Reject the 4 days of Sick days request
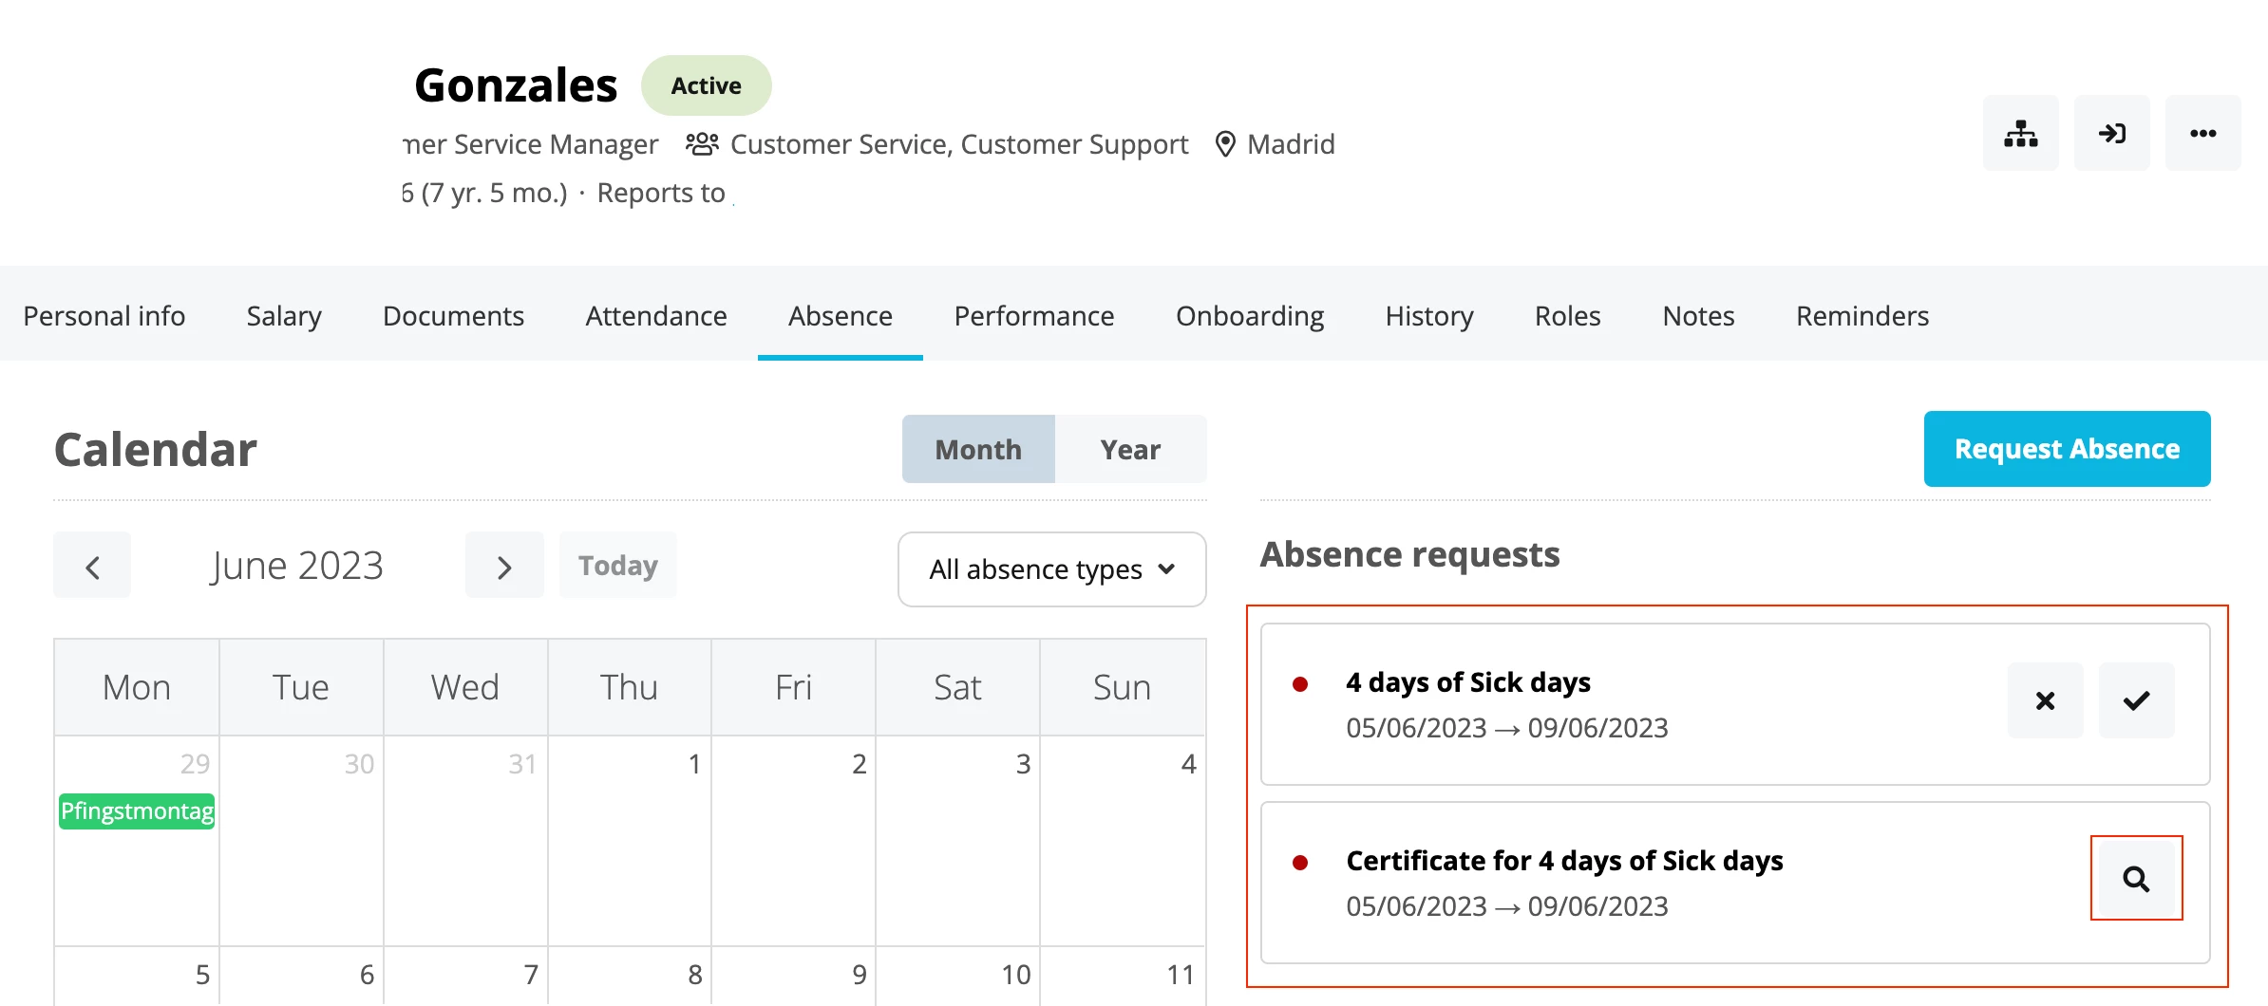Screen dimensions: 2268x1006 (2045, 700)
